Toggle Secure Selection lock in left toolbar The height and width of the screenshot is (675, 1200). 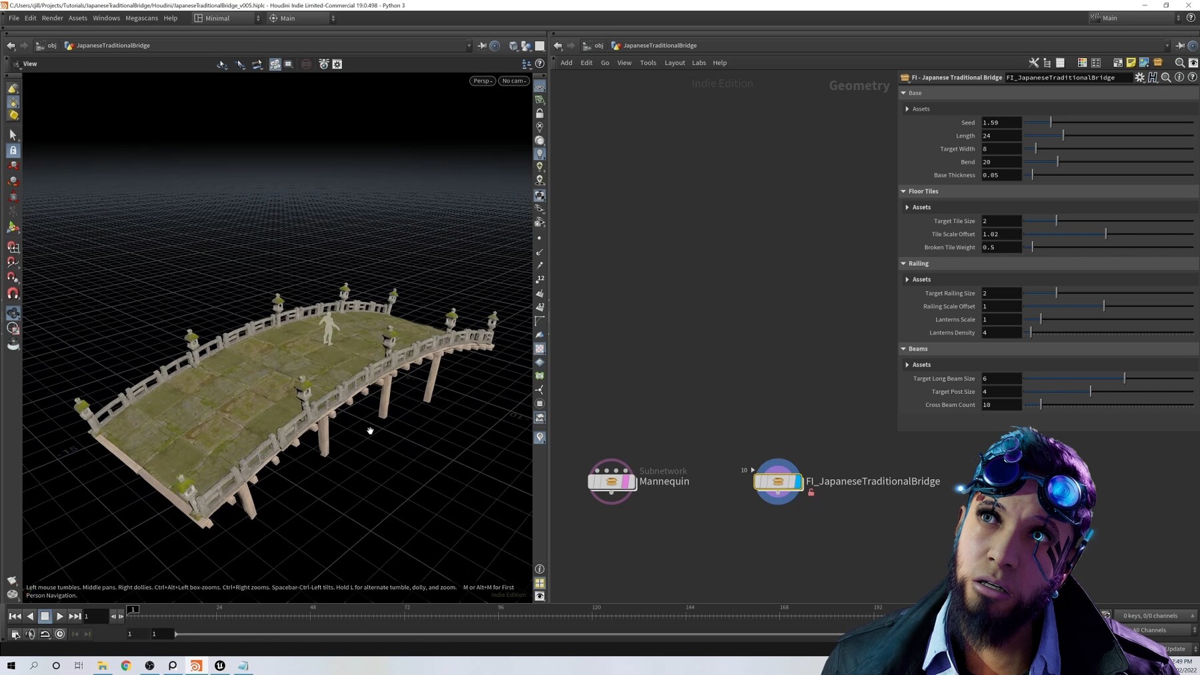click(12, 151)
